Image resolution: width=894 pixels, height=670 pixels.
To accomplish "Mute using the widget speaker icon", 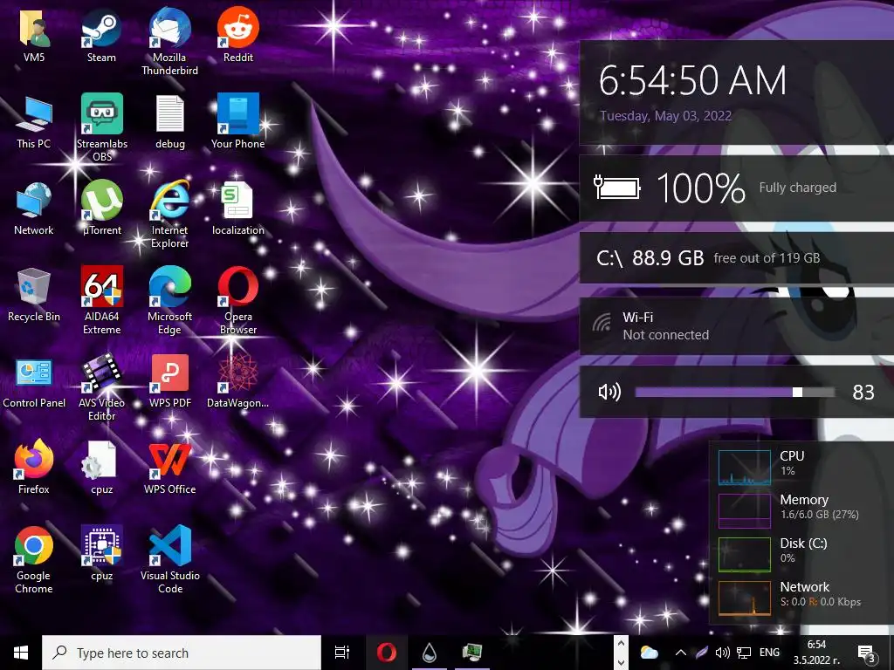I will (x=609, y=392).
